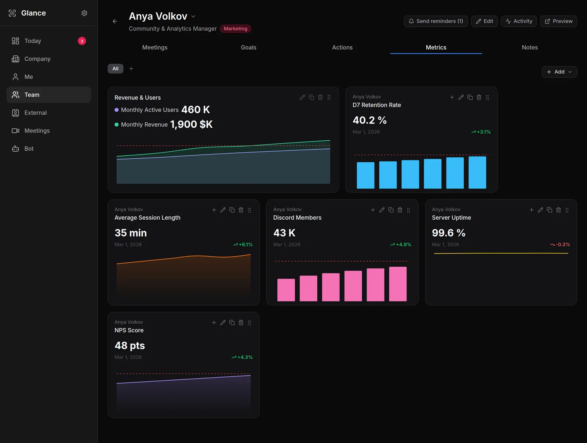Screen dimensions: 587x443
Task: Select Team in the sidebar
Action: 49,95
